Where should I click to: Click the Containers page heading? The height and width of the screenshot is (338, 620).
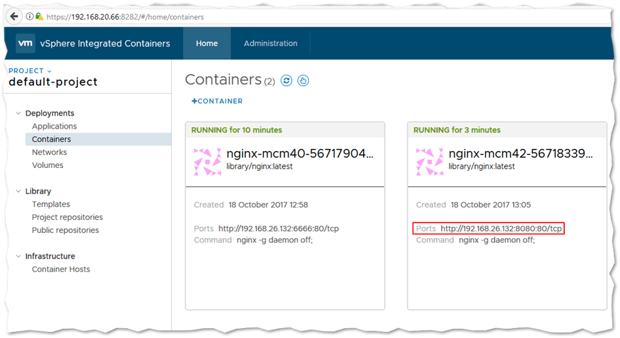(223, 79)
